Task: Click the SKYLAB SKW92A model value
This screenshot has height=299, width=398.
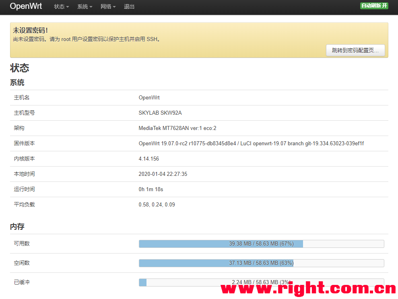Action: pos(160,113)
